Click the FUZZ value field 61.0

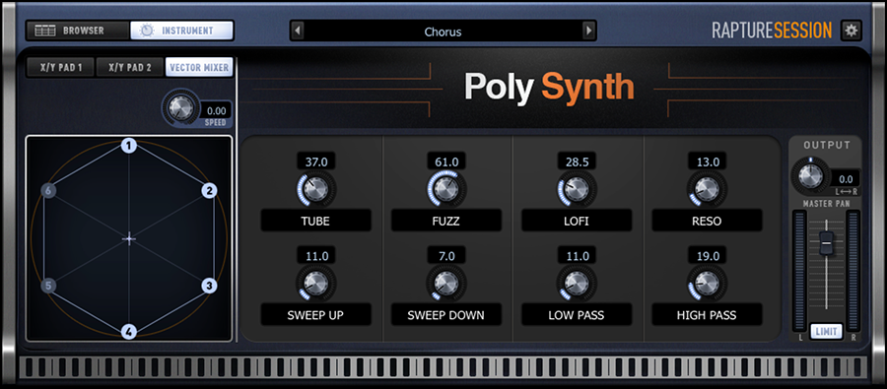446,162
